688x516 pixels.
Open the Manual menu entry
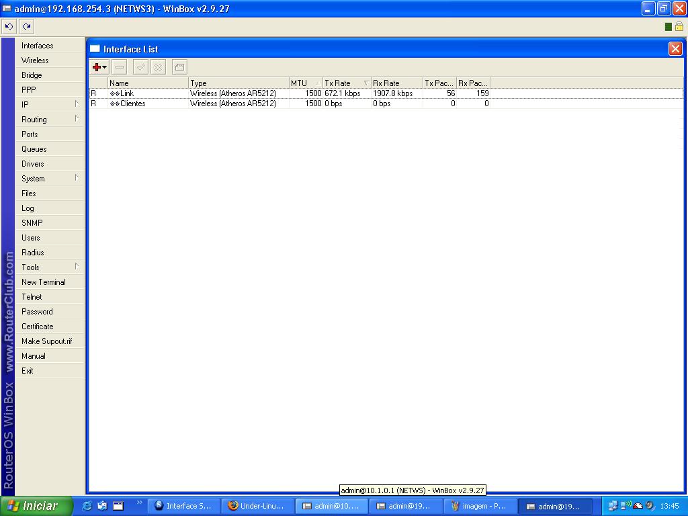coord(50,356)
